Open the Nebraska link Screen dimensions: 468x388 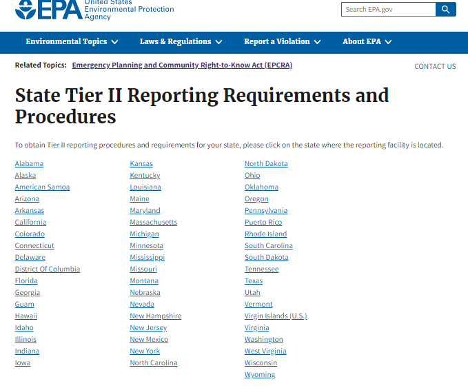click(x=145, y=292)
